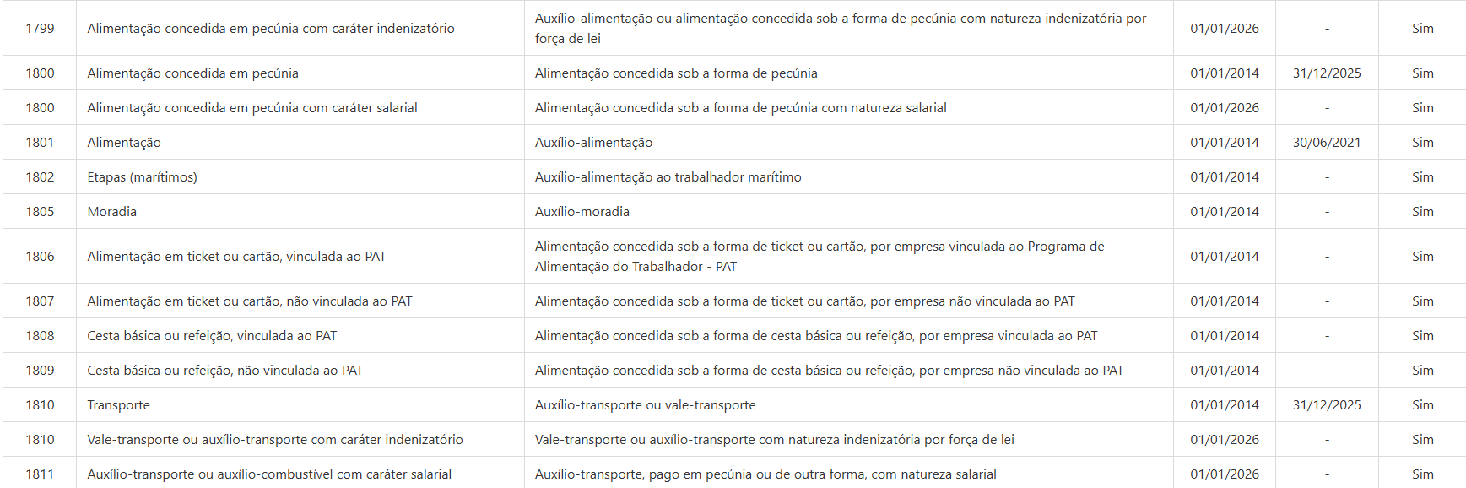Viewport: 1466px width, 488px height.
Task: Click end date 31/12/2025 in pecúnia row
Action: coord(1326,73)
